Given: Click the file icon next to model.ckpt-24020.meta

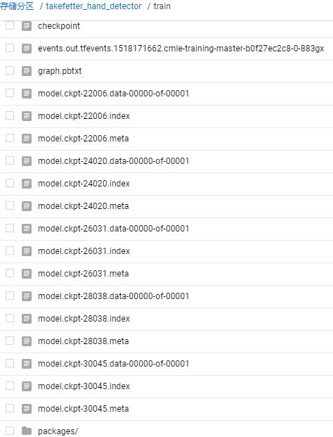Looking at the screenshot, I should click(x=27, y=206).
